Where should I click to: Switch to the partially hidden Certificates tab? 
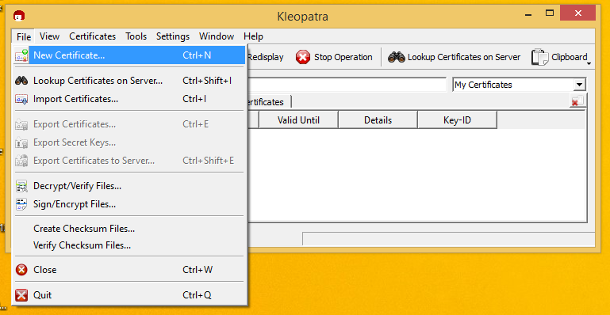point(269,102)
